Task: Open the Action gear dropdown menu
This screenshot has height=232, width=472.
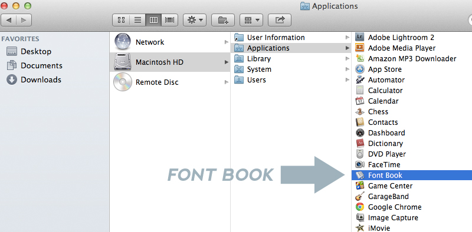Action: pos(195,20)
